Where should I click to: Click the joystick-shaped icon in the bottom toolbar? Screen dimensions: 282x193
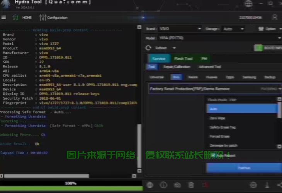pyautogui.click(x=267, y=185)
